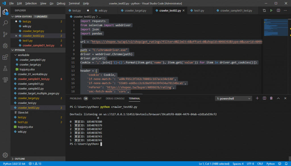Show the Debug Console panel tab
Image resolution: width=291 pixels, height=166 pixels.
coord(115,98)
